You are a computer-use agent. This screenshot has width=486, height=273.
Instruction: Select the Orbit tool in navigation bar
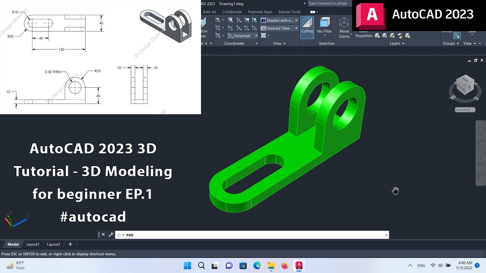coord(480,164)
